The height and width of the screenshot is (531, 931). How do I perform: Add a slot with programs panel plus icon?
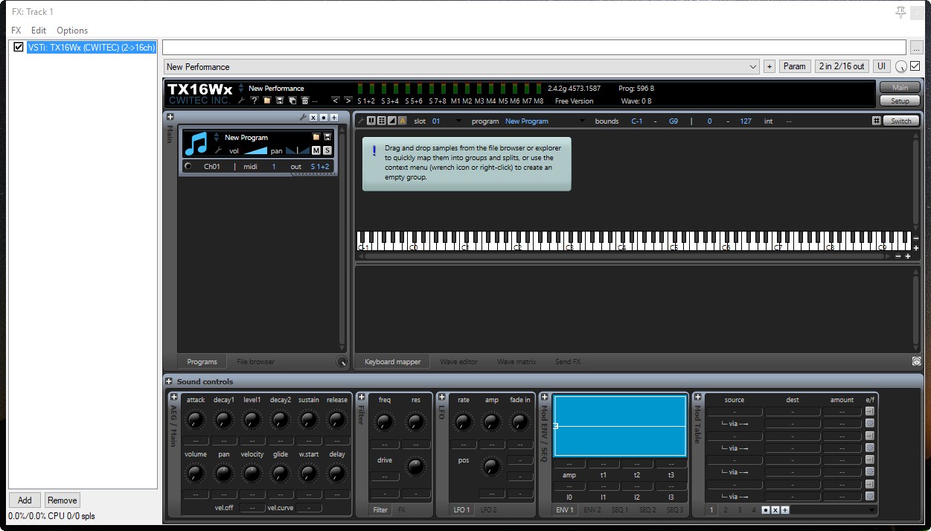point(334,118)
